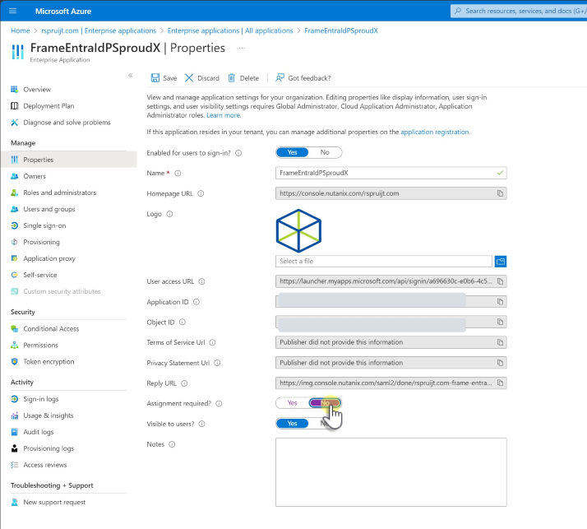587x529 pixels.
Task: Copy the User access URL
Action: click(x=499, y=281)
